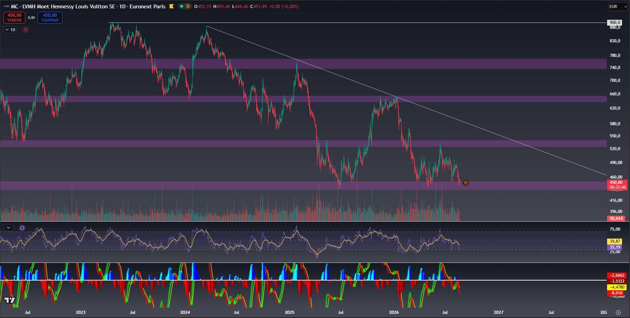The height and width of the screenshot is (318, 630).
Task: Click the low value L449,40
Action: (x=240, y=6)
